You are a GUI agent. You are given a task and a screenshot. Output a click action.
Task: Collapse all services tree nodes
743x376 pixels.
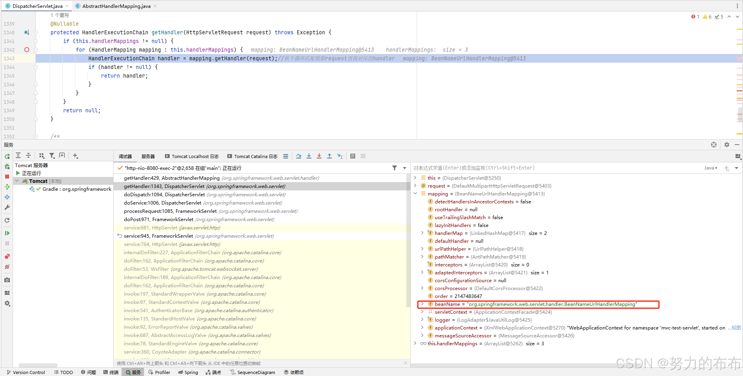(28, 156)
